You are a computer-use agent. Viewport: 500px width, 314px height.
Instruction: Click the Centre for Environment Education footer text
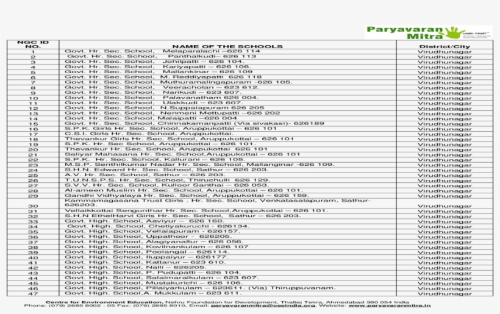tap(101, 301)
